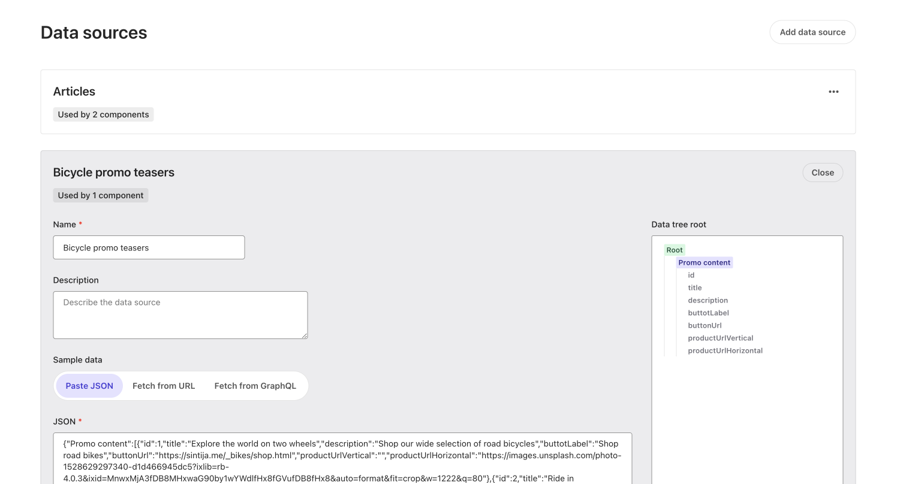Select the buttonUrl tree item
The height and width of the screenshot is (484, 903).
[705, 325]
